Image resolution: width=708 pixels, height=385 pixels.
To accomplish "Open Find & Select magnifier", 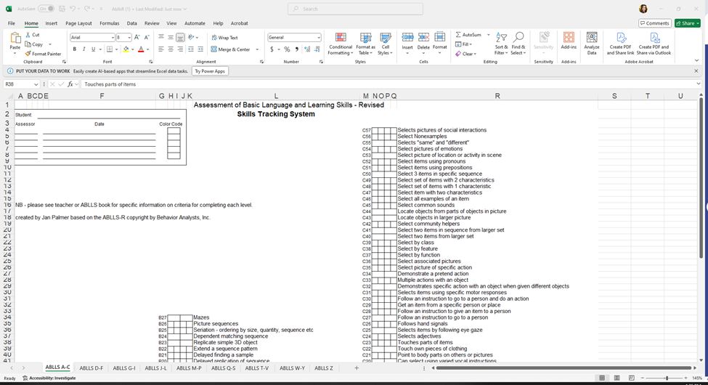I will coord(518,44).
